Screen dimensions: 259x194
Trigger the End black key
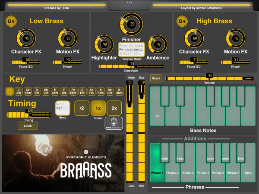pos(241,153)
